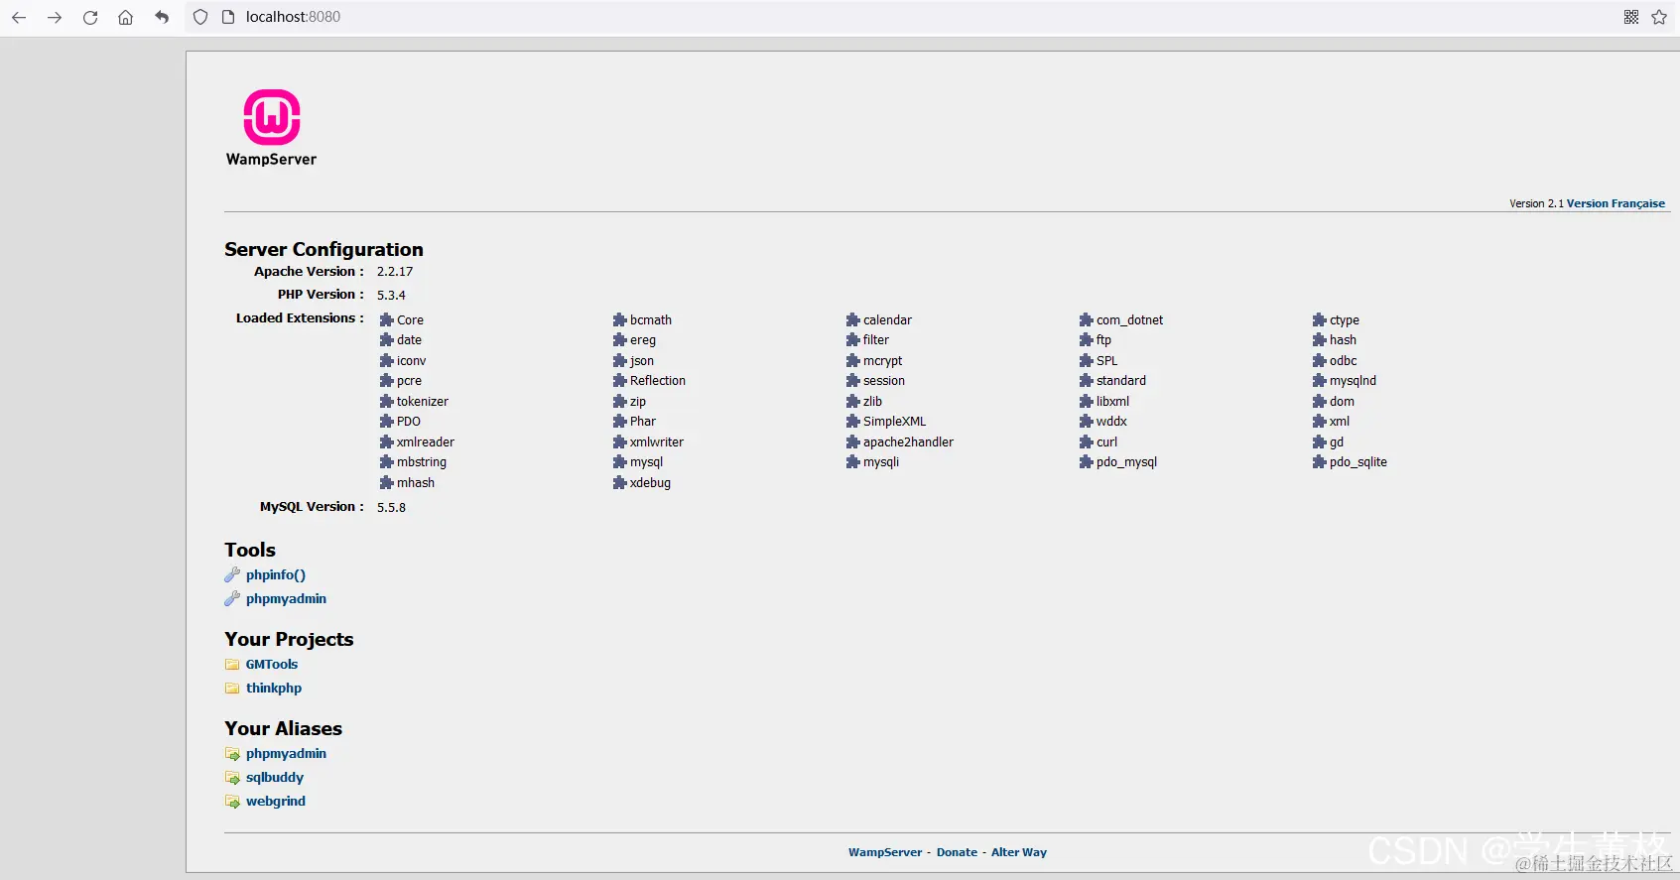Click the mcrypt extension name
The width and height of the screenshot is (1680, 880).
882,361
